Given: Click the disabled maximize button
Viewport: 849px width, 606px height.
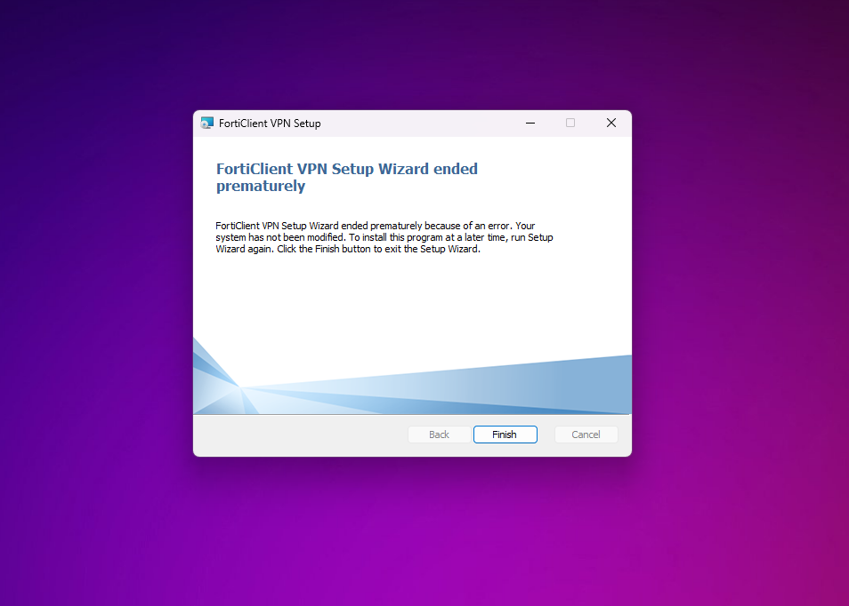Looking at the screenshot, I should point(570,124).
